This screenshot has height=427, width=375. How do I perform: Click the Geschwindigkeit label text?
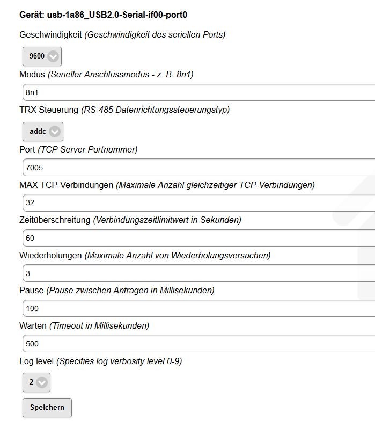tap(50, 35)
